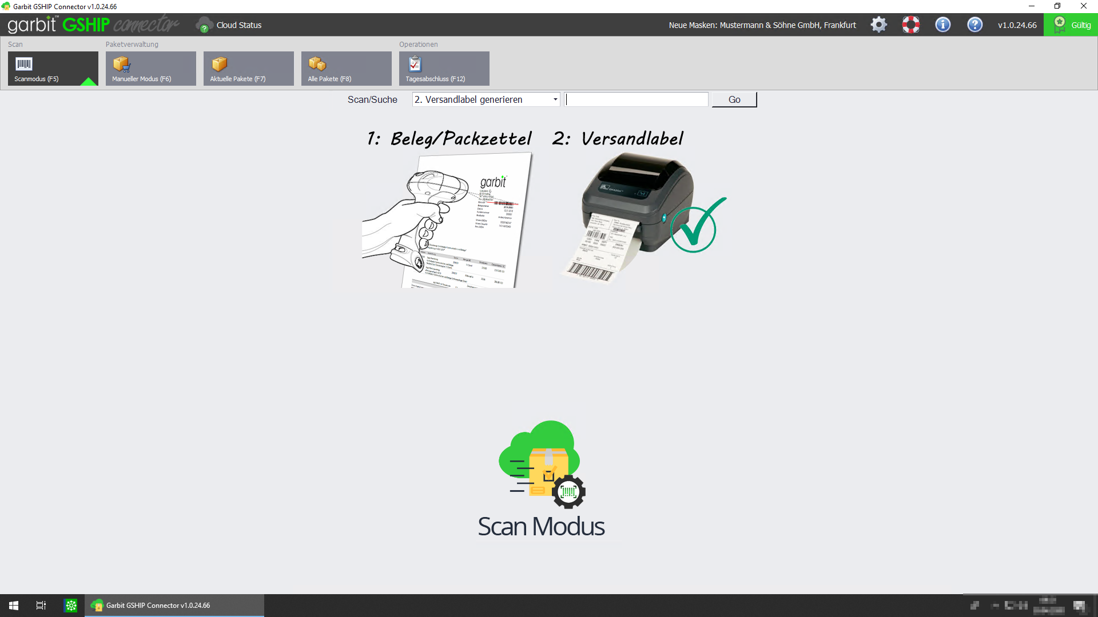The image size is (1098, 617).
Task: Click the Scan/Suche text input field
Action: 636,99
